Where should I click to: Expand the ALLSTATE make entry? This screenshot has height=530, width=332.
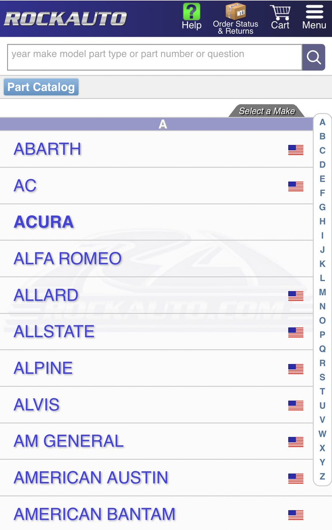click(x=54, y=332)
